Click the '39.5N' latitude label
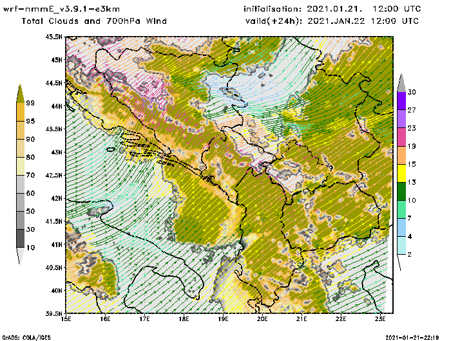This screenshot has height=341, width=451. [53, 313]
